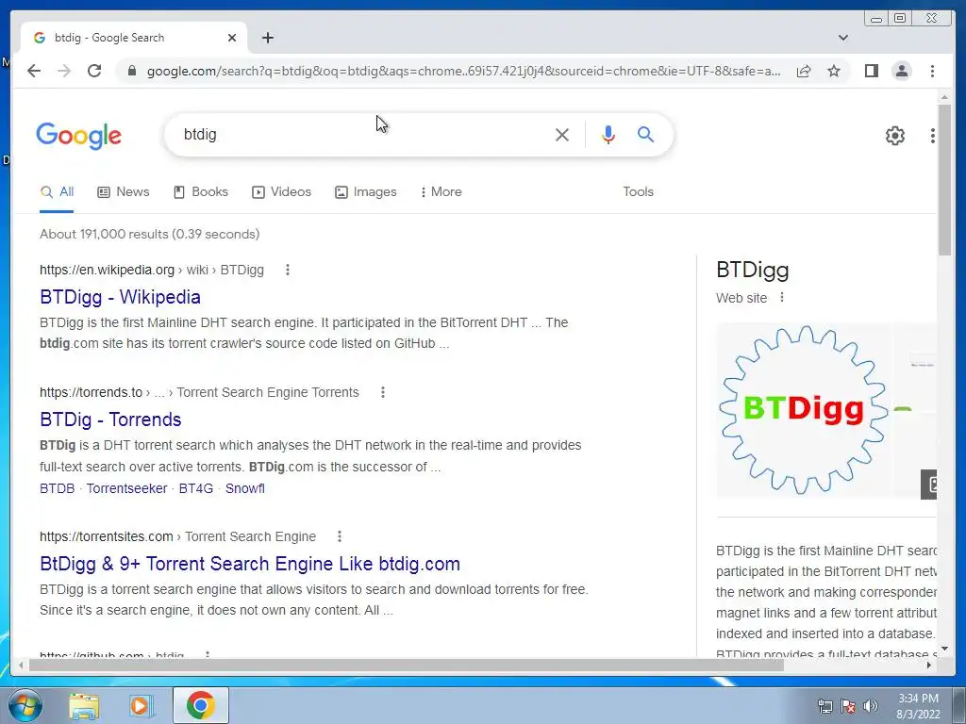Clear the search box with the X
This screenshot has height=724, width=966.
562,134
